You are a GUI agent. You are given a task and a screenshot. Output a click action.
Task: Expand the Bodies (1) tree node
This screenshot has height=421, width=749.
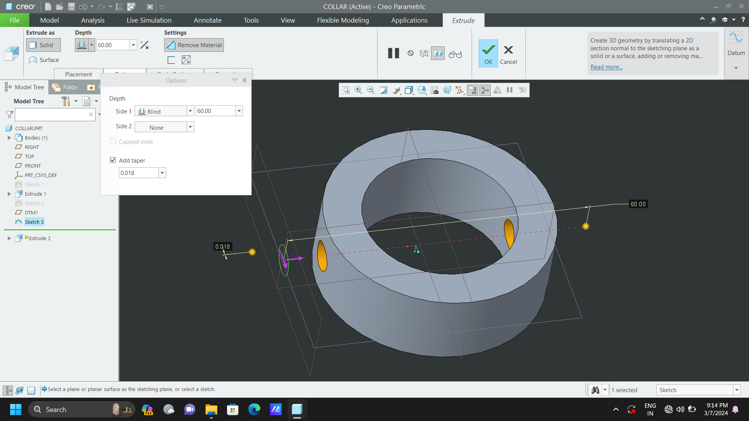tap(9, 138)
